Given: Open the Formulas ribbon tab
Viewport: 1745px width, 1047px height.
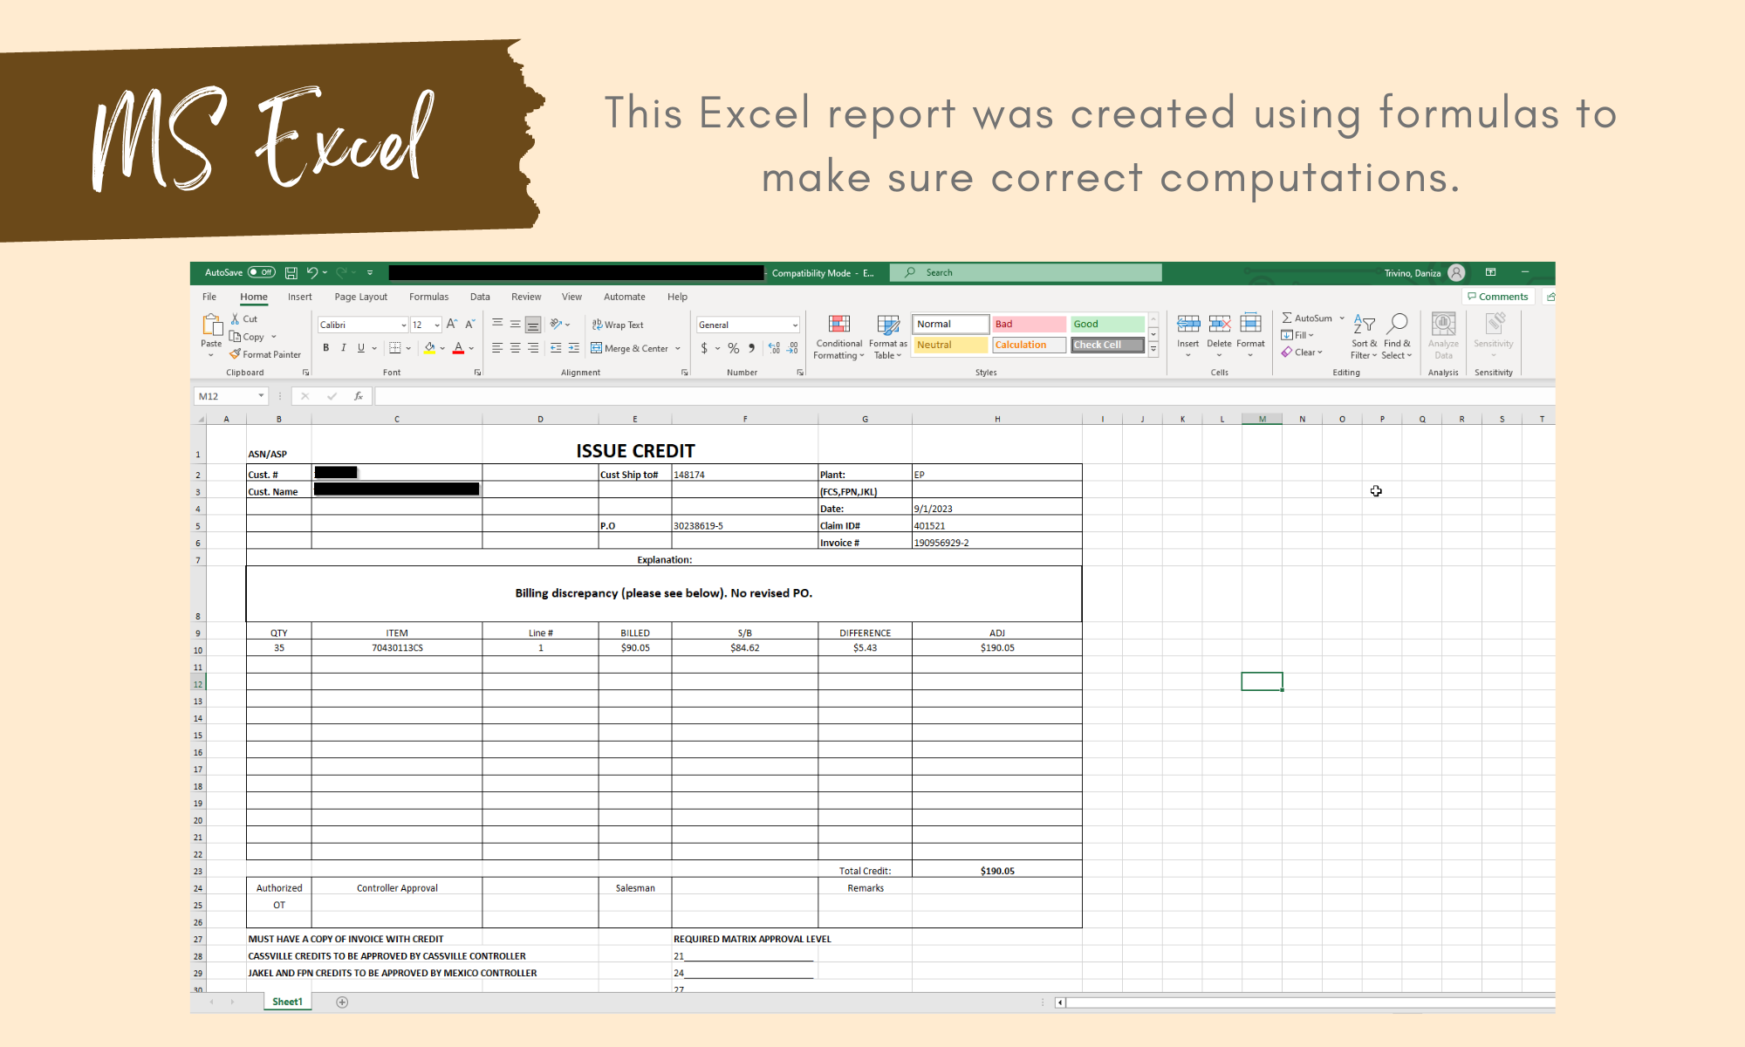Looking at the screenshot, I should [428, 297].
